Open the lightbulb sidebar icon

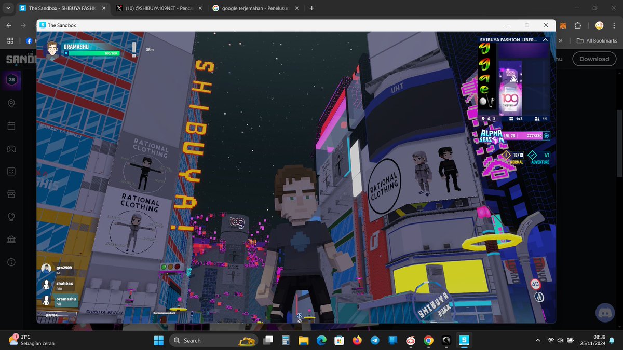click(x=11, y=216)
